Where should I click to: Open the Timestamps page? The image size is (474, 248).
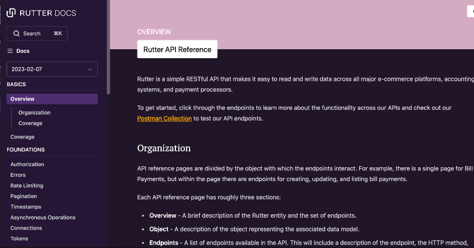(25, 207)
